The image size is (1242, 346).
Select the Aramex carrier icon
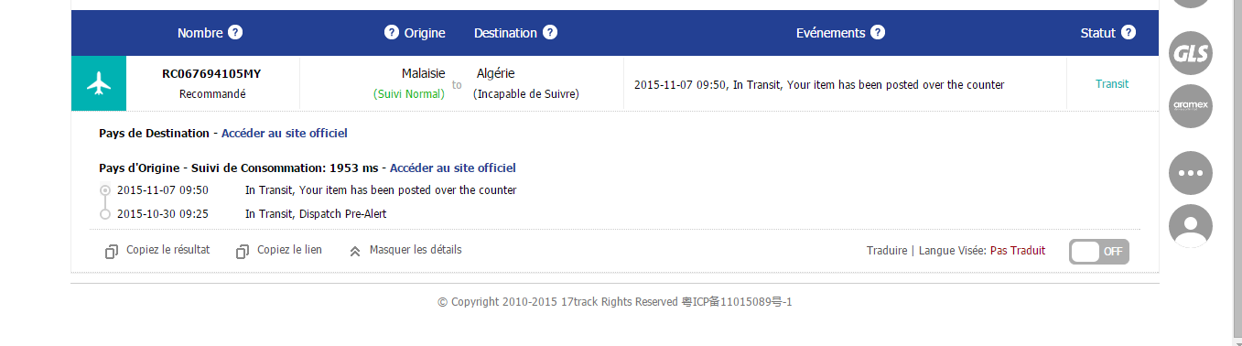[1191, 106]
